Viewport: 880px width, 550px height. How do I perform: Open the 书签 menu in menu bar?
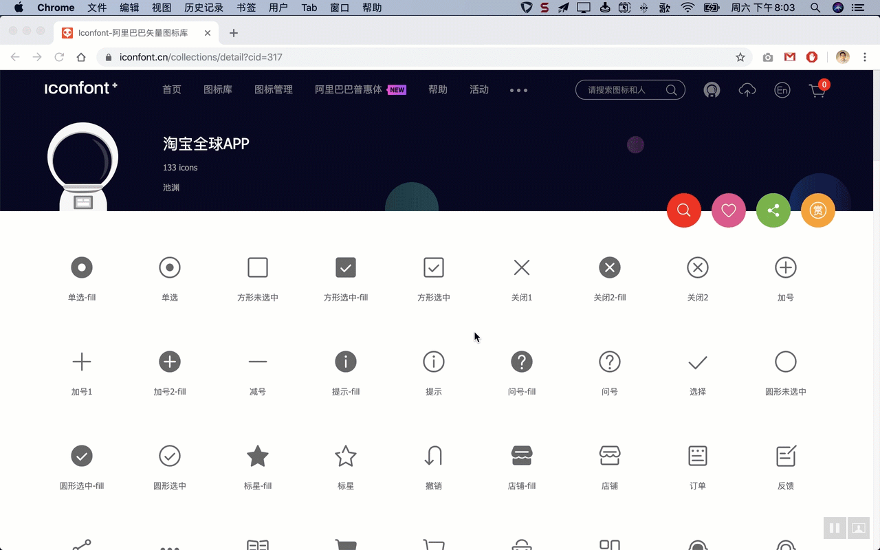point(246,8)
